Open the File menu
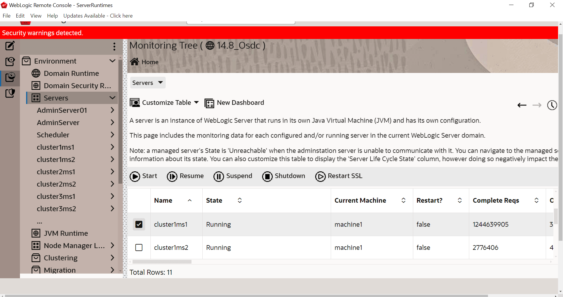Screen dimensions: 563x297 pyautogui.click(x=6, y=16)
